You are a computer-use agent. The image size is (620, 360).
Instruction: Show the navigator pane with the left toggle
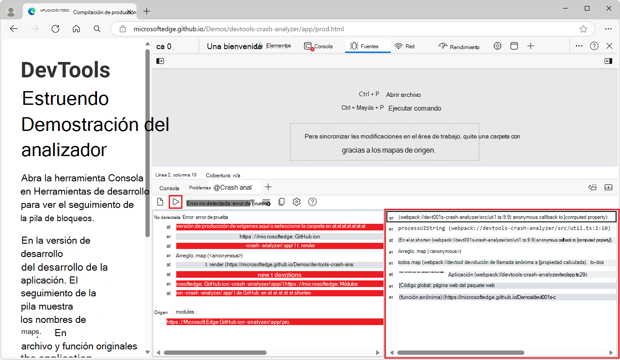(160, 61)
